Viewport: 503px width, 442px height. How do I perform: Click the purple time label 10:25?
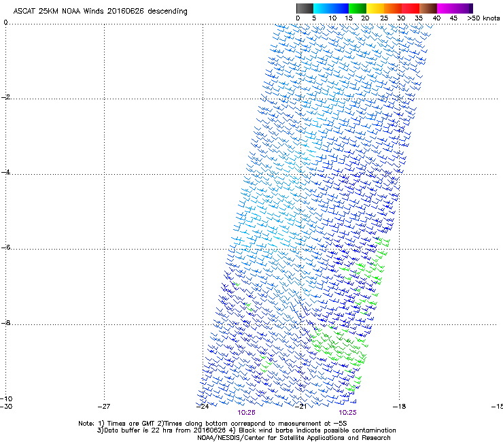347,413
